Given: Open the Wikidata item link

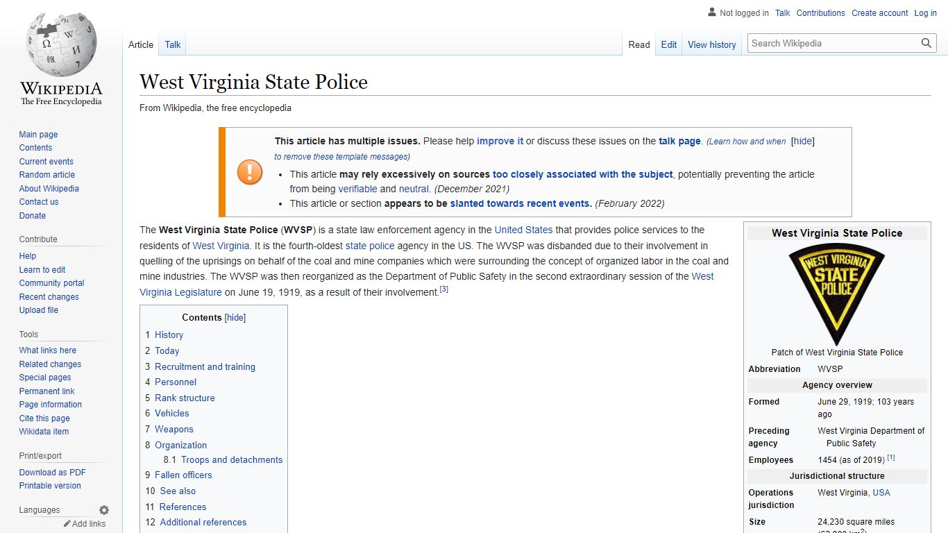Looking at the screenshot, I should 44,432.
